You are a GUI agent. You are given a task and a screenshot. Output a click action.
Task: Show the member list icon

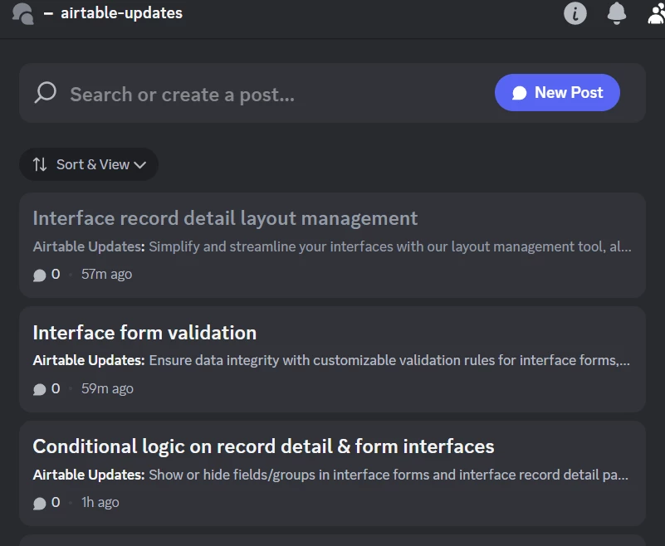click(x=657, y=13)
